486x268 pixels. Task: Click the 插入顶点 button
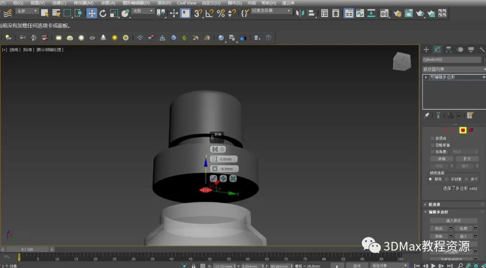[x=453, y=220]
